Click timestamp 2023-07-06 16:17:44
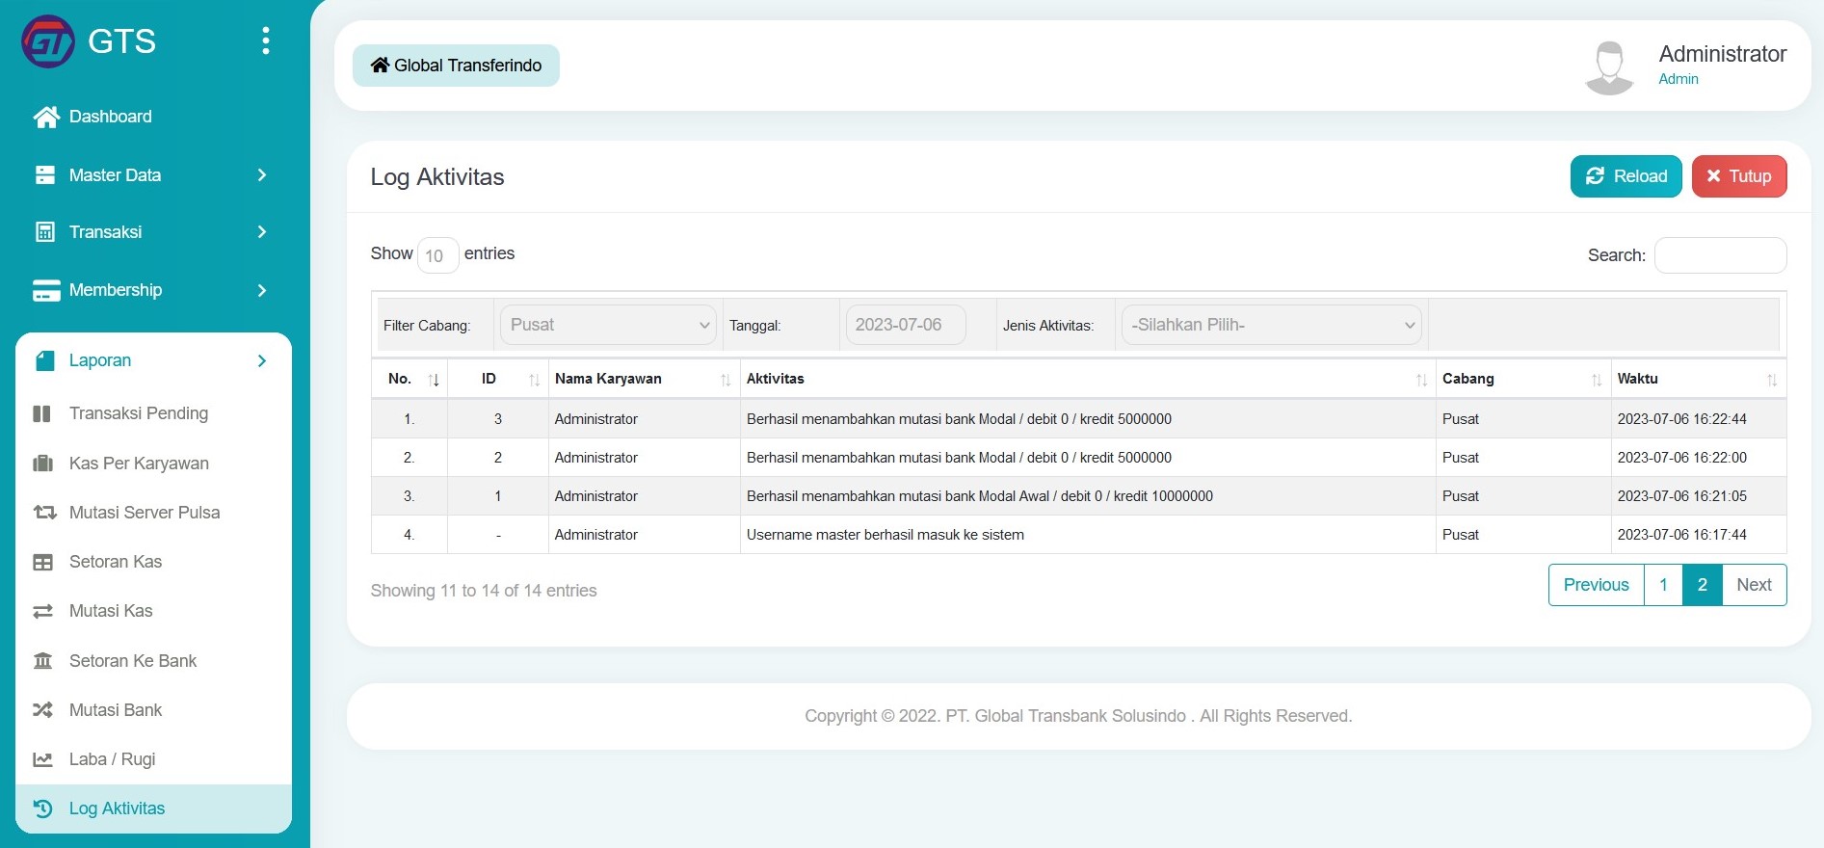The image size is (1824, 848). coord(1681,535)
